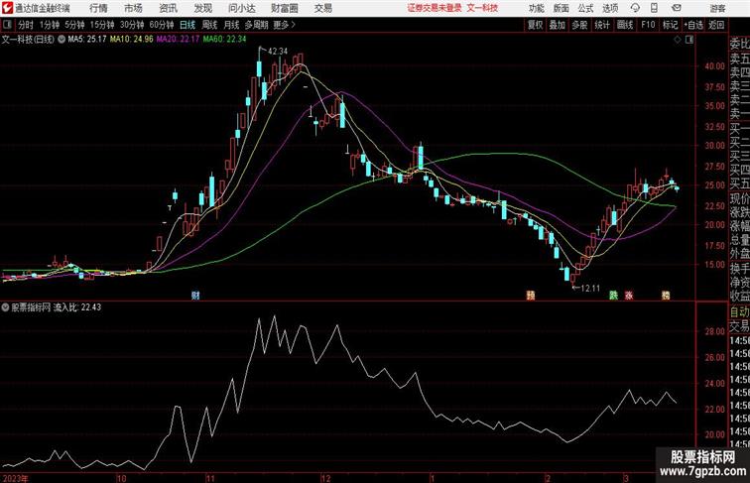Click the red 涨 marker on the chart
Viewport: 750px width, 483px height.
click(x=629, y=296)
